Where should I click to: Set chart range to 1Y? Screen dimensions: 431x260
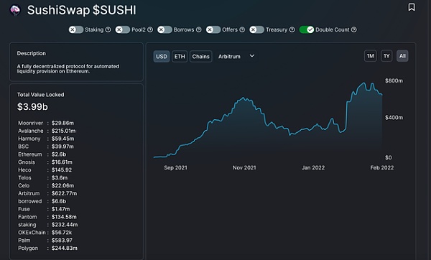(386, 56)
